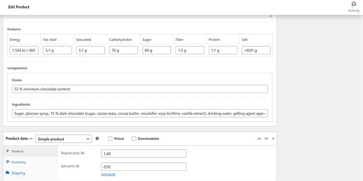
Task: Switch to the Shipping tab label
Action: (18, 173)
